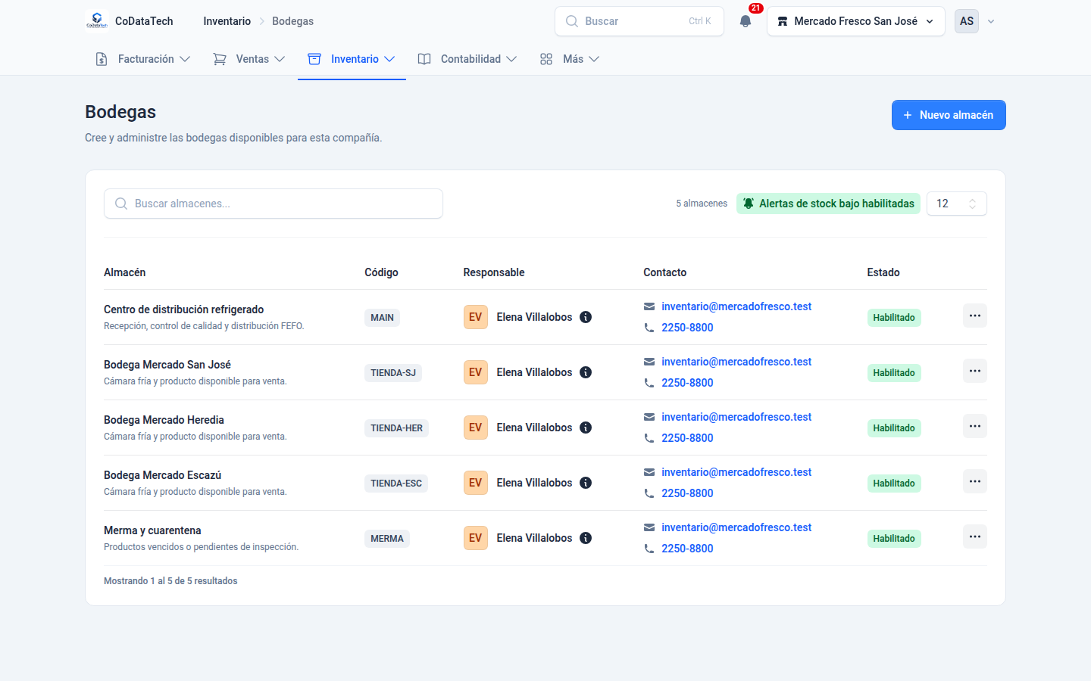Screen dimensions: 1091x681
Task: Click the info icon in the TIENDA-SJ row
Action: pyautogui.click(x=586, y=372)
